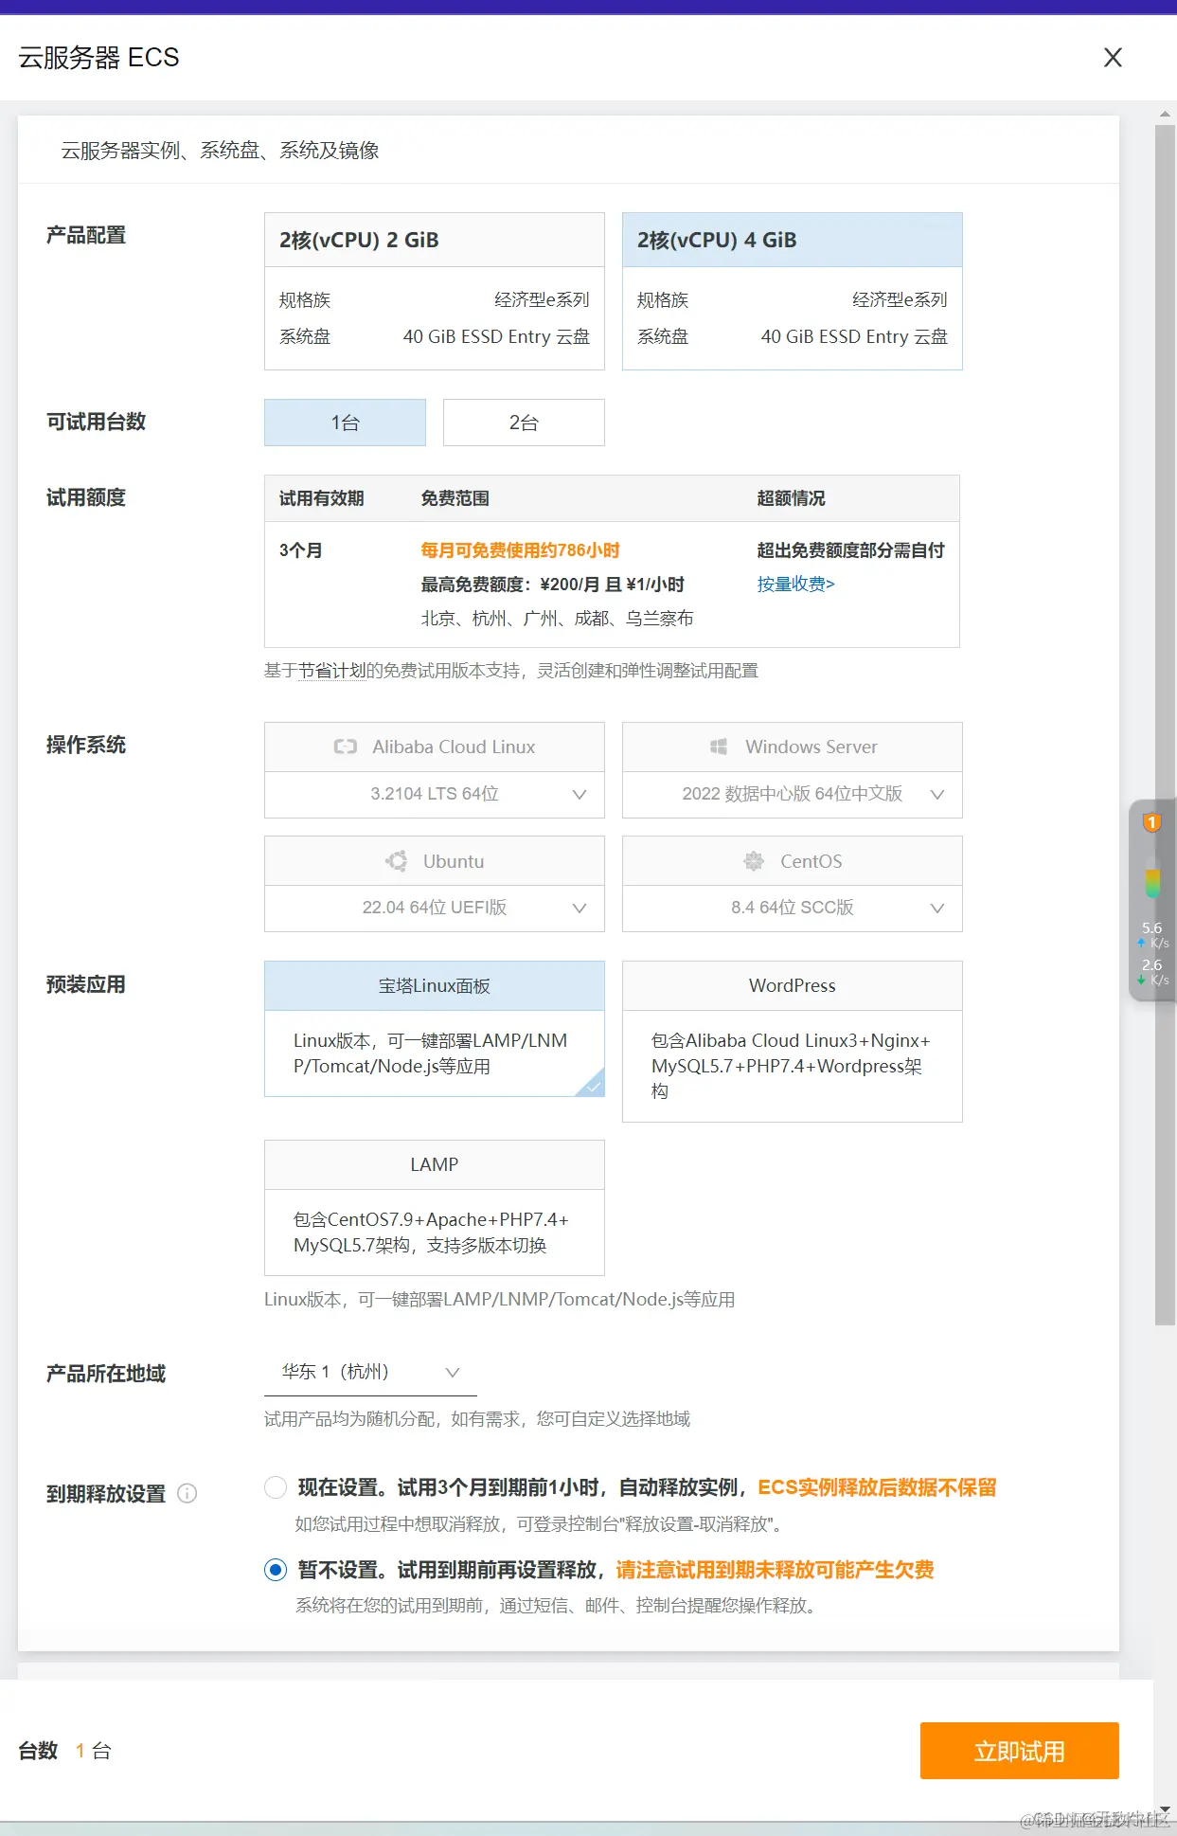Click the orange shield badge on side widget
The image size is (1177, 1836).
click(x=1151, y=821)
